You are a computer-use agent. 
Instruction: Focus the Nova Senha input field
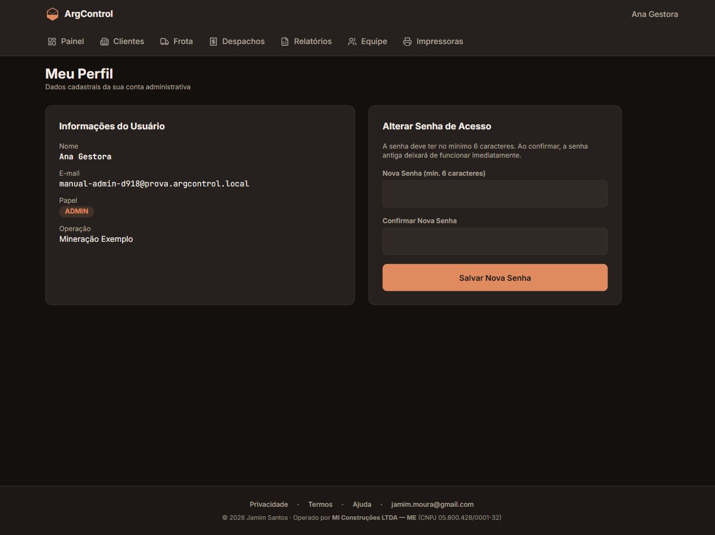495,194
